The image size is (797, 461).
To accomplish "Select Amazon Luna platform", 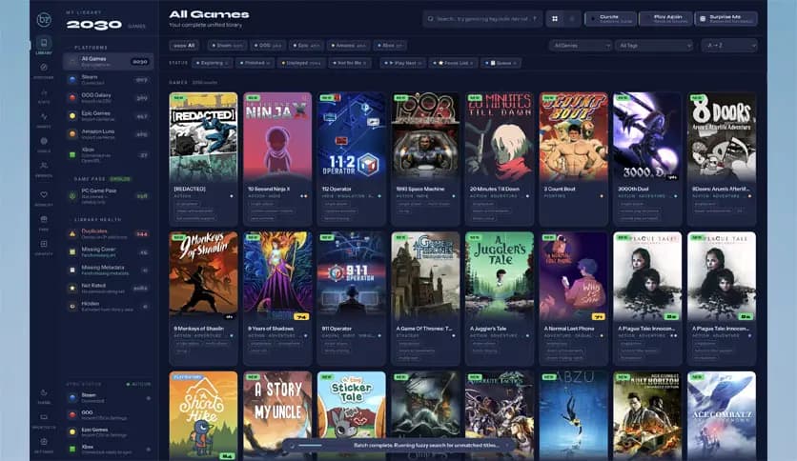I will (x=109, y=134).
